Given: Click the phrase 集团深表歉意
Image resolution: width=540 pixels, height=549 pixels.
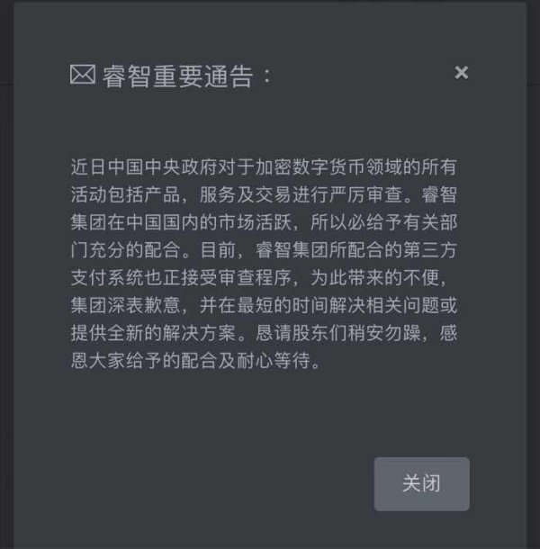Looking at the screenshot, I should point(125,305).
